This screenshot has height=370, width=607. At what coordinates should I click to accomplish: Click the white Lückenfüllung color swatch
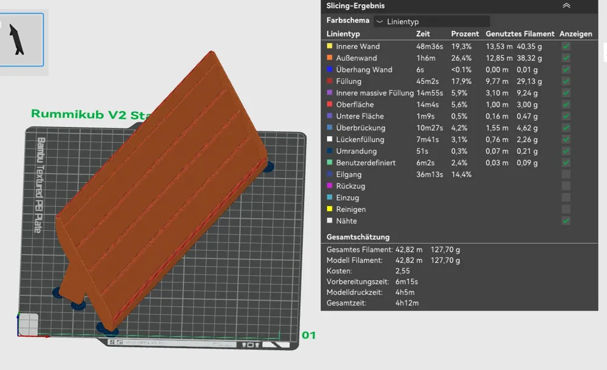coord(330,139)
